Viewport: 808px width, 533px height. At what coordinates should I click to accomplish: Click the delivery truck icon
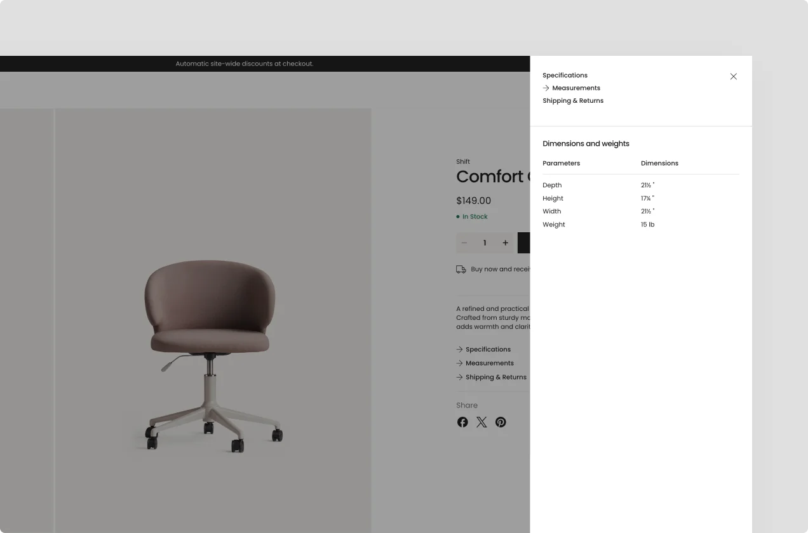tap(461, 270)
